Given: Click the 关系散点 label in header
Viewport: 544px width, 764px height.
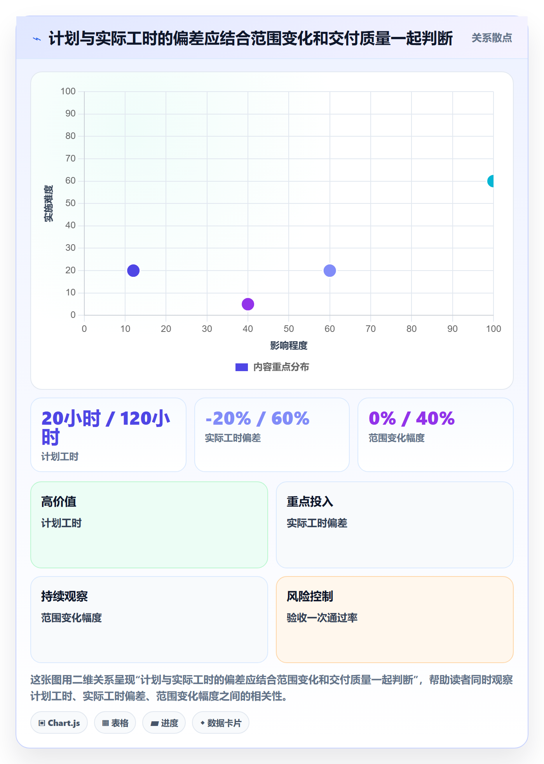Looking at the screenshot, I should [492, 38].
